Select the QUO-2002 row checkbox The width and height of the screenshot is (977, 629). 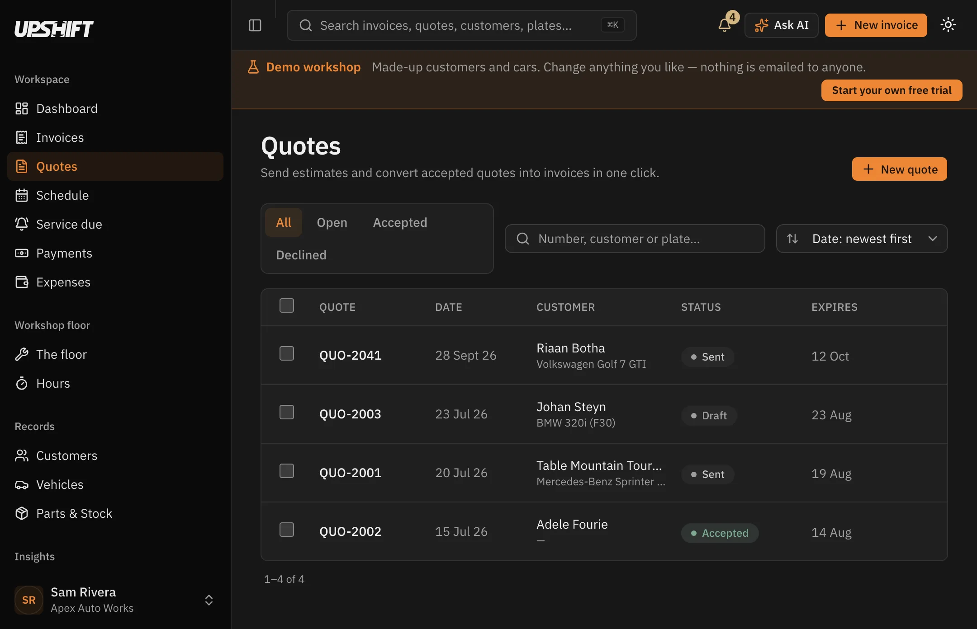point(287,530)
